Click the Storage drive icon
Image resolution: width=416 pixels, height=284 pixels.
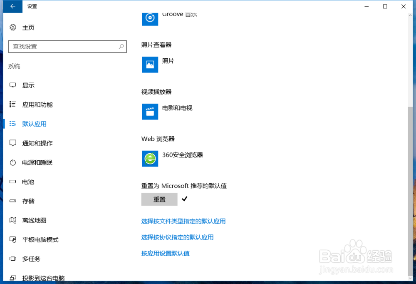pyautogui.click(x=13, y=201)
